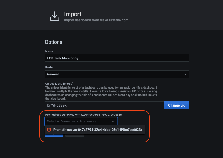Click the Import download icon
The image size is (223, 158).
click(x=55, y=16)
